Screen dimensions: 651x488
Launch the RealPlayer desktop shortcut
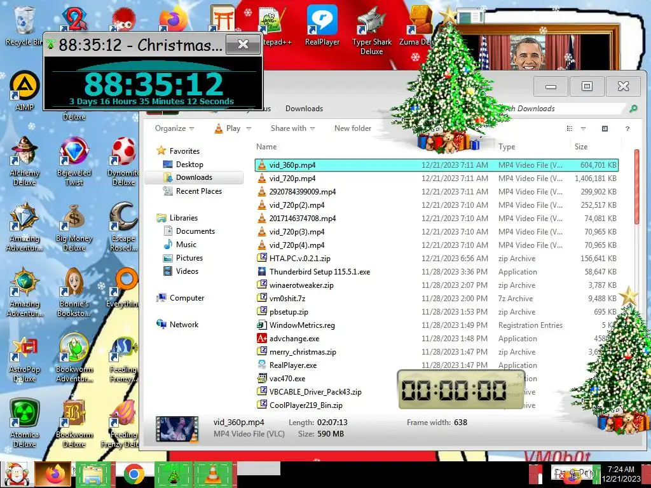[322, 25]
